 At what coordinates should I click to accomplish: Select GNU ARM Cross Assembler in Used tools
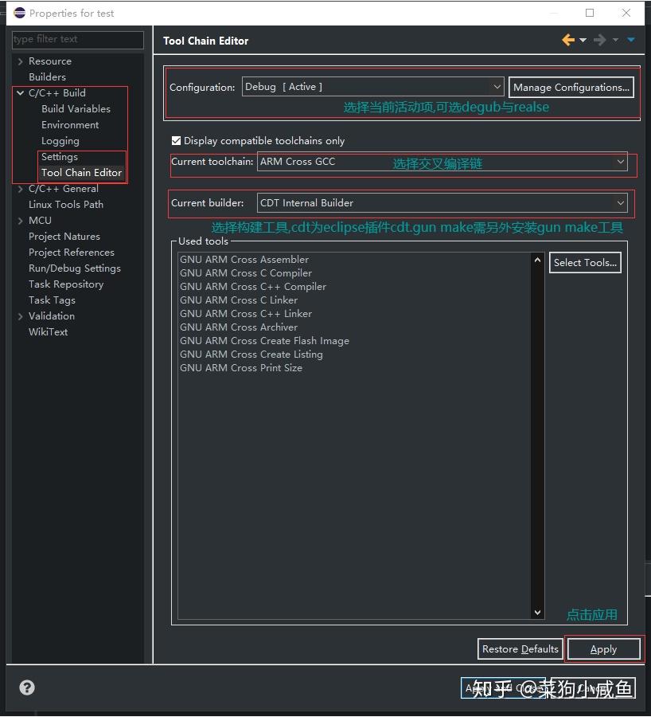click(x=244, y=259)
